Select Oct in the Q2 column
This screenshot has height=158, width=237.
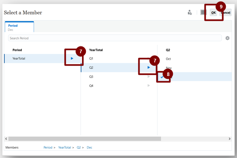(x=168, y=59)
